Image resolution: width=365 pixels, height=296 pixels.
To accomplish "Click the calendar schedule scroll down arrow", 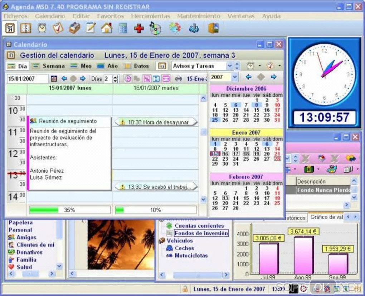I will tap(203, 200).
